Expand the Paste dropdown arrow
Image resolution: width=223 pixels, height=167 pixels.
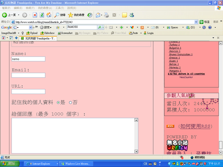point(141,33)
